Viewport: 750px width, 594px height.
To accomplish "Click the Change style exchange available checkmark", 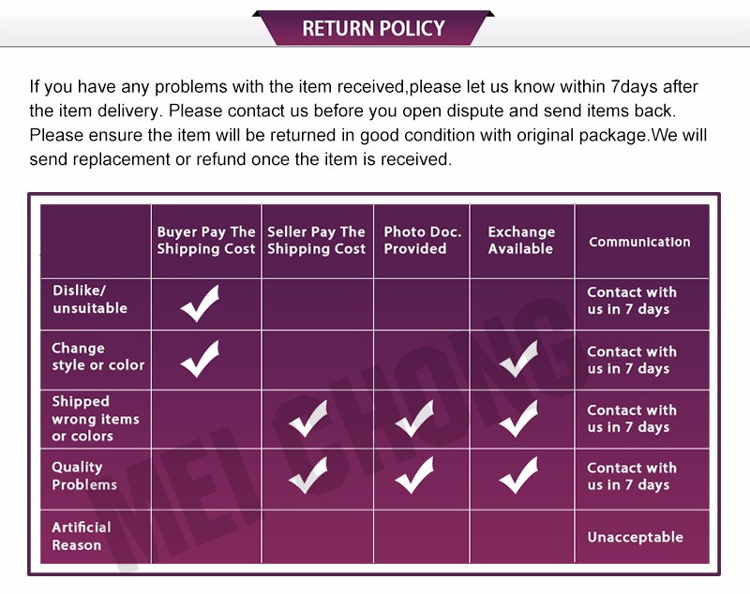I will tap(518, 359).
